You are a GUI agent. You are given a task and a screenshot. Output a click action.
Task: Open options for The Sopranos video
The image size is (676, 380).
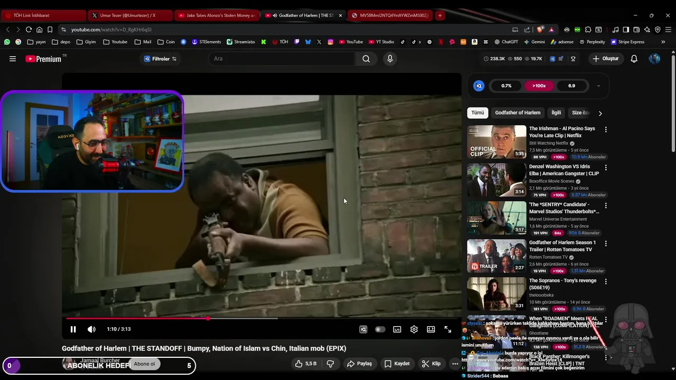click(x=606, y=281)
